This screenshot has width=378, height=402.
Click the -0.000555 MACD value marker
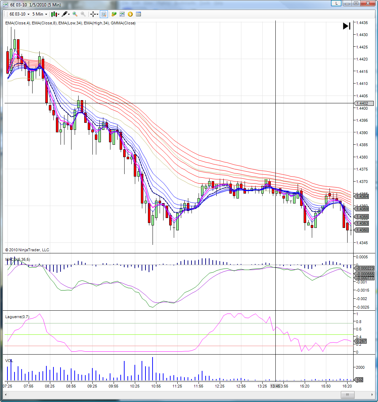pos(364,274)
